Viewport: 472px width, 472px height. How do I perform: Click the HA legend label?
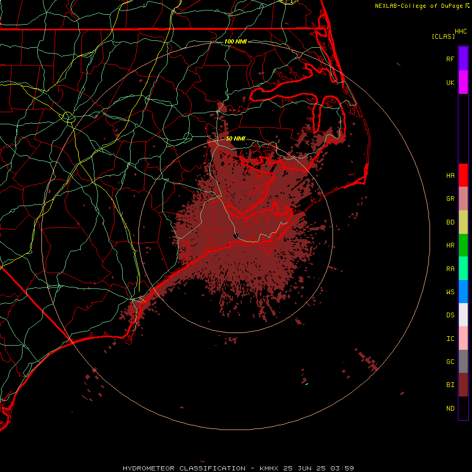pyautogui.click(x=450, y=175)
